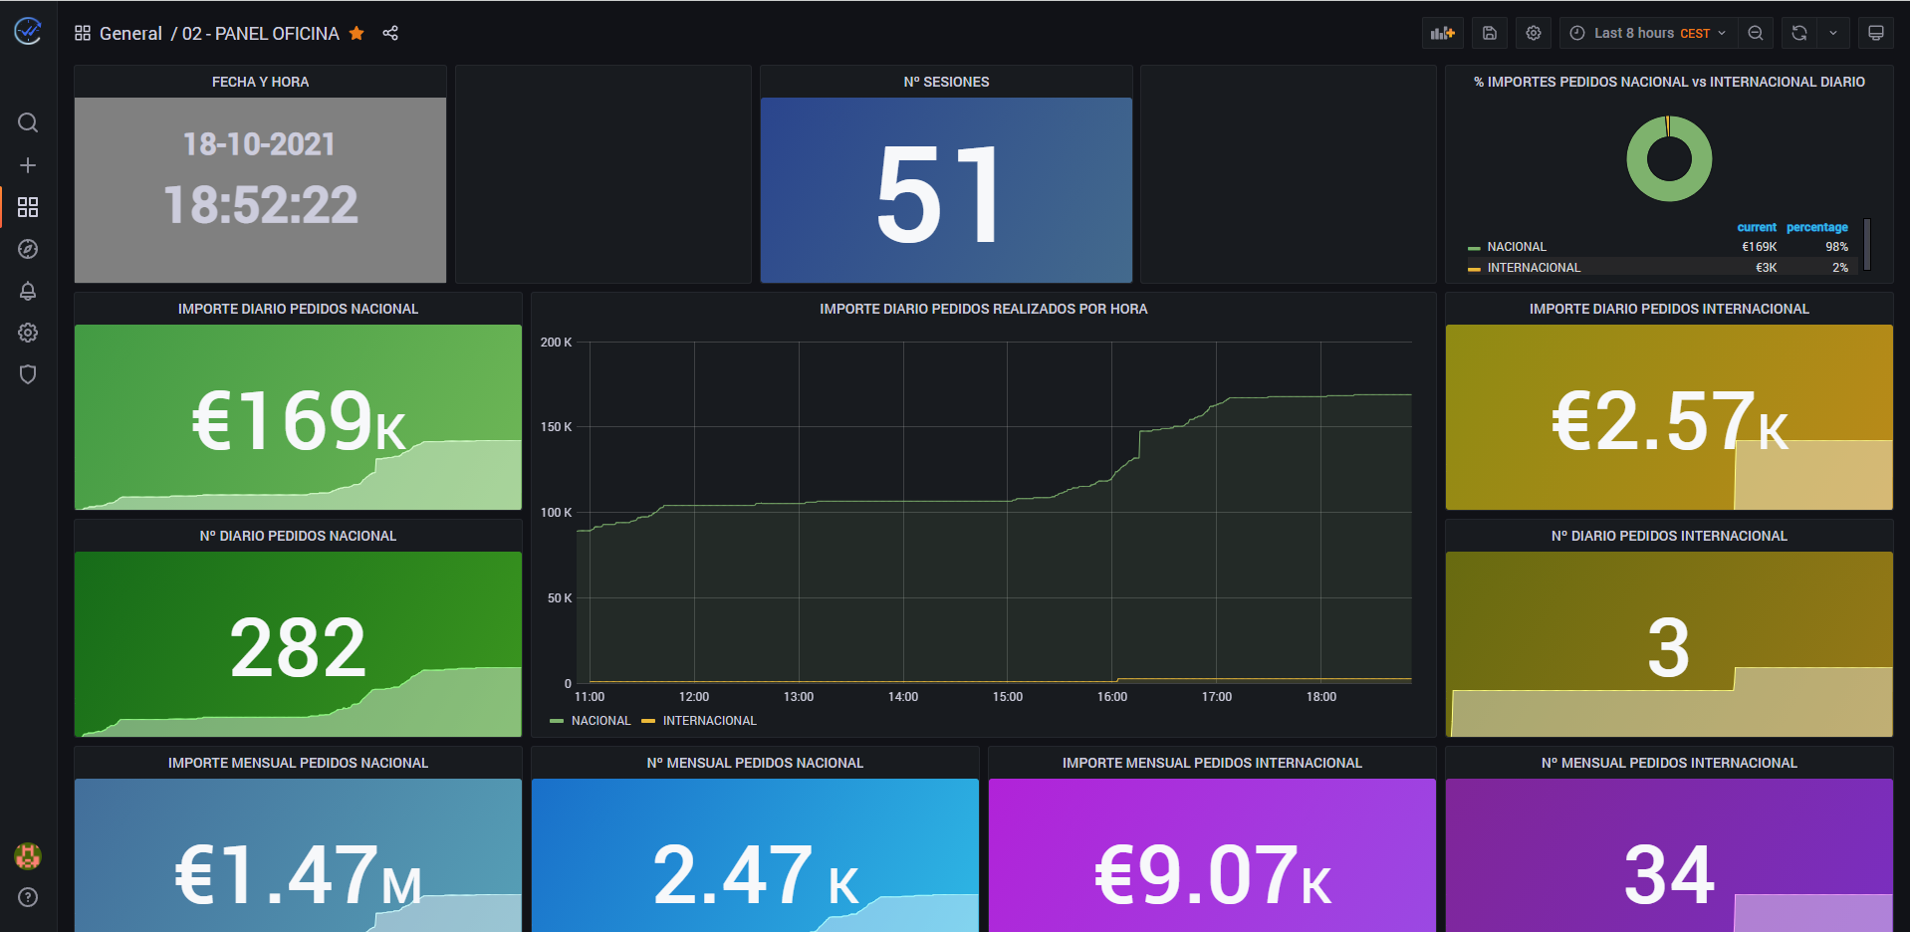
Task: Expand the refresh interval dropdown arrow
Action: point(1833,33)
